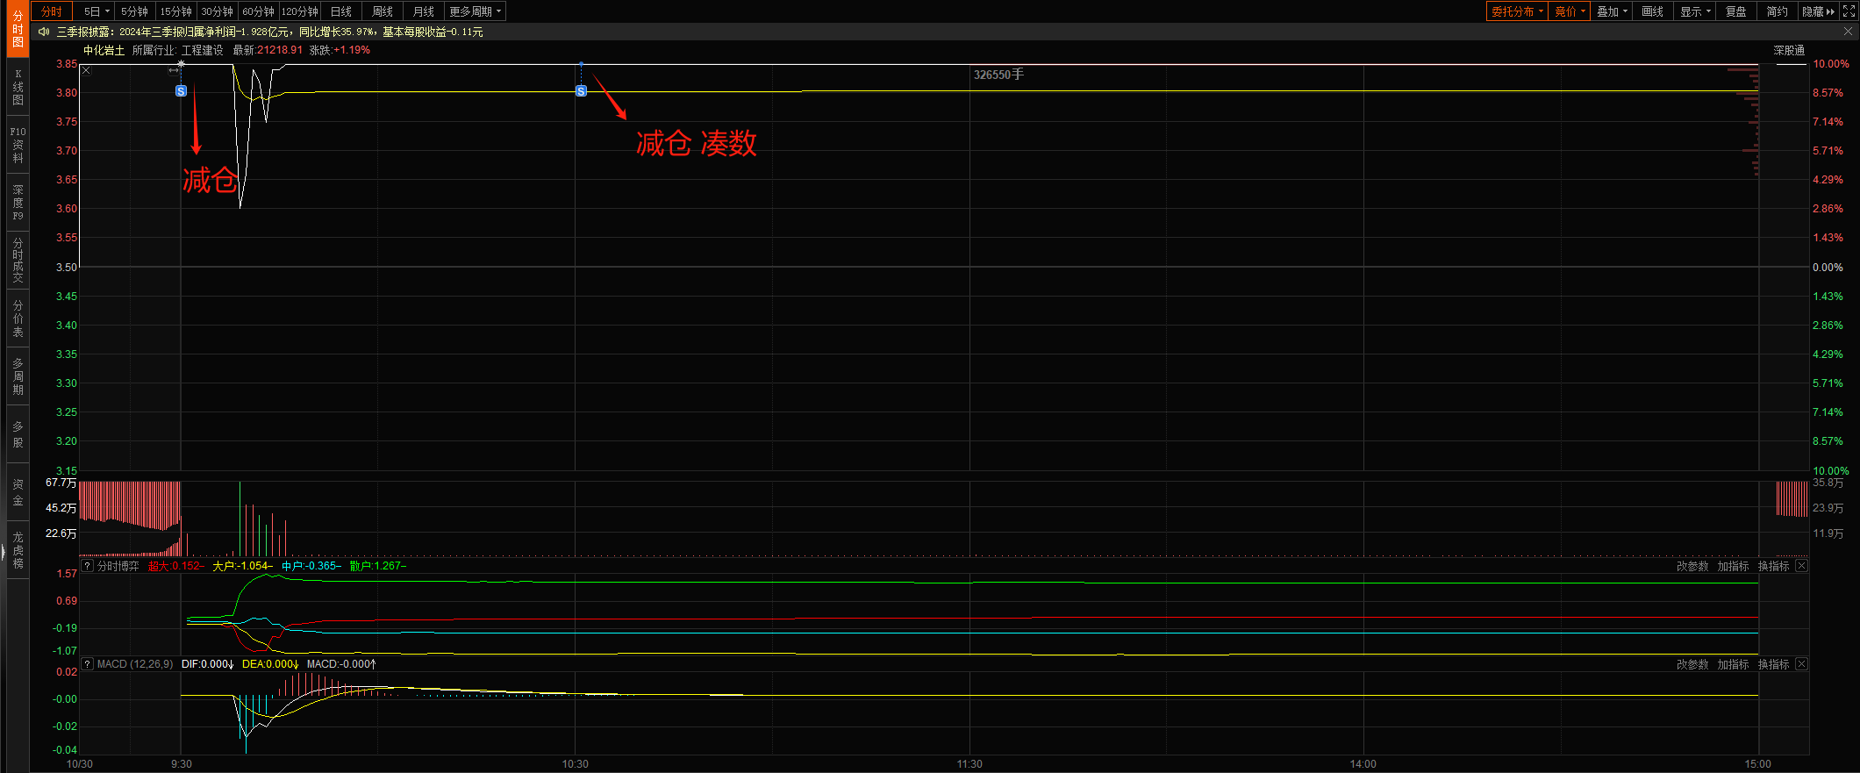
Task: Switch to 周线 weekly chart
Action: tap(383, 11)
